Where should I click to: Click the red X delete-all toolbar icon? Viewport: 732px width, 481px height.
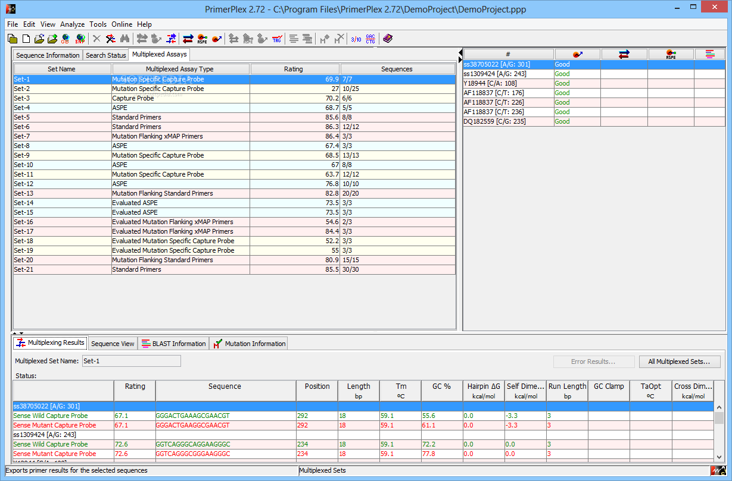(111, 39)
